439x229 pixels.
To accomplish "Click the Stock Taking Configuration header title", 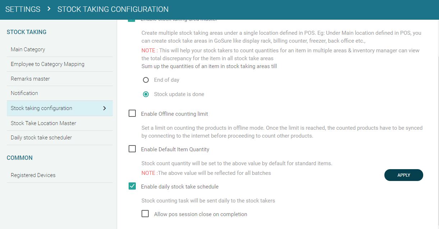I will click(x=113, y=9).
